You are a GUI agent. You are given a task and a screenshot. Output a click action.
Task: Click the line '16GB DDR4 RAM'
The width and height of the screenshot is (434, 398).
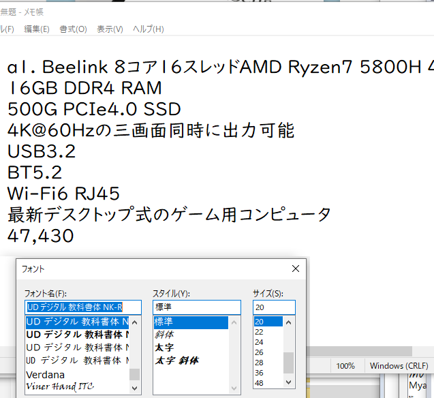point(84,88)
